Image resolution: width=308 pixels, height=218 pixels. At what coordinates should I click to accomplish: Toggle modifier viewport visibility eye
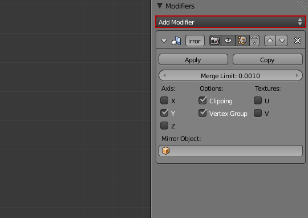[x=228, y=41]
